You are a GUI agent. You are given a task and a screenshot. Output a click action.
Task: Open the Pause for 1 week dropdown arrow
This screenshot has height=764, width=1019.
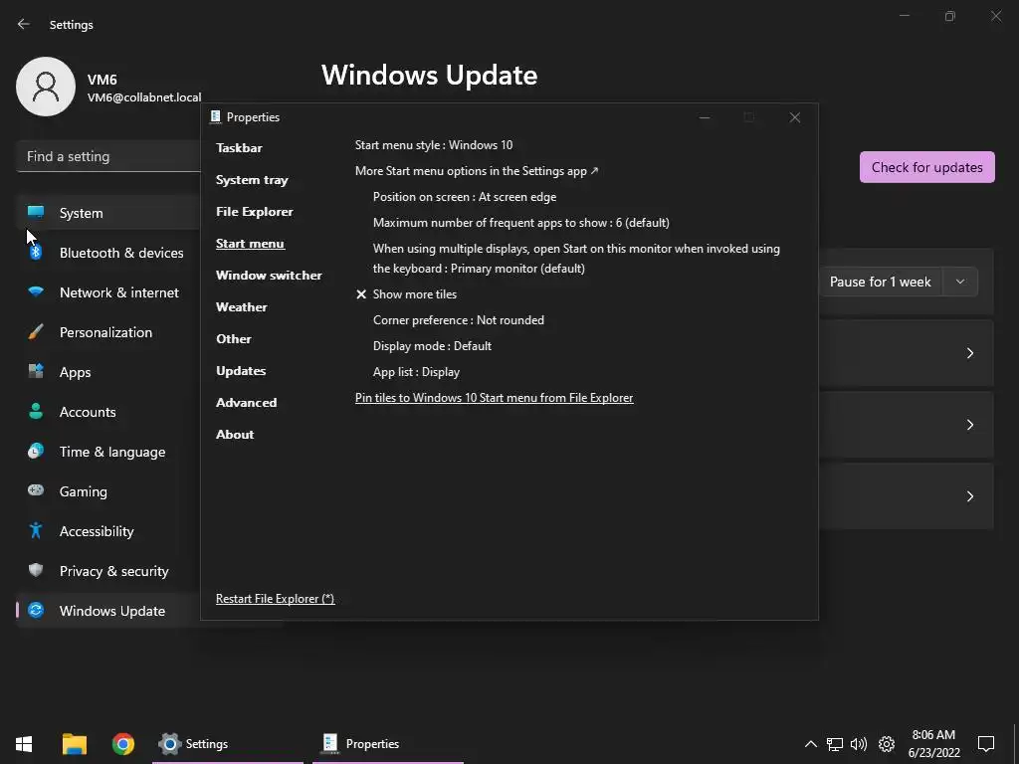click(x=960, y=282)
